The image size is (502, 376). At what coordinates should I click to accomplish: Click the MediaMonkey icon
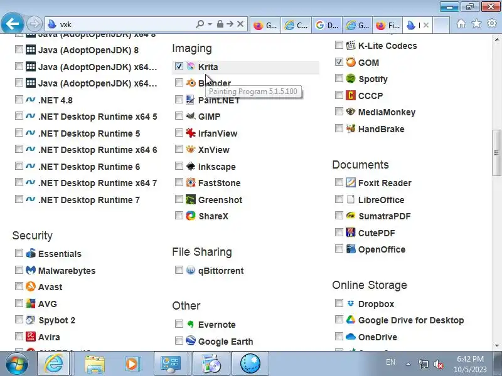tap(351, 112)
